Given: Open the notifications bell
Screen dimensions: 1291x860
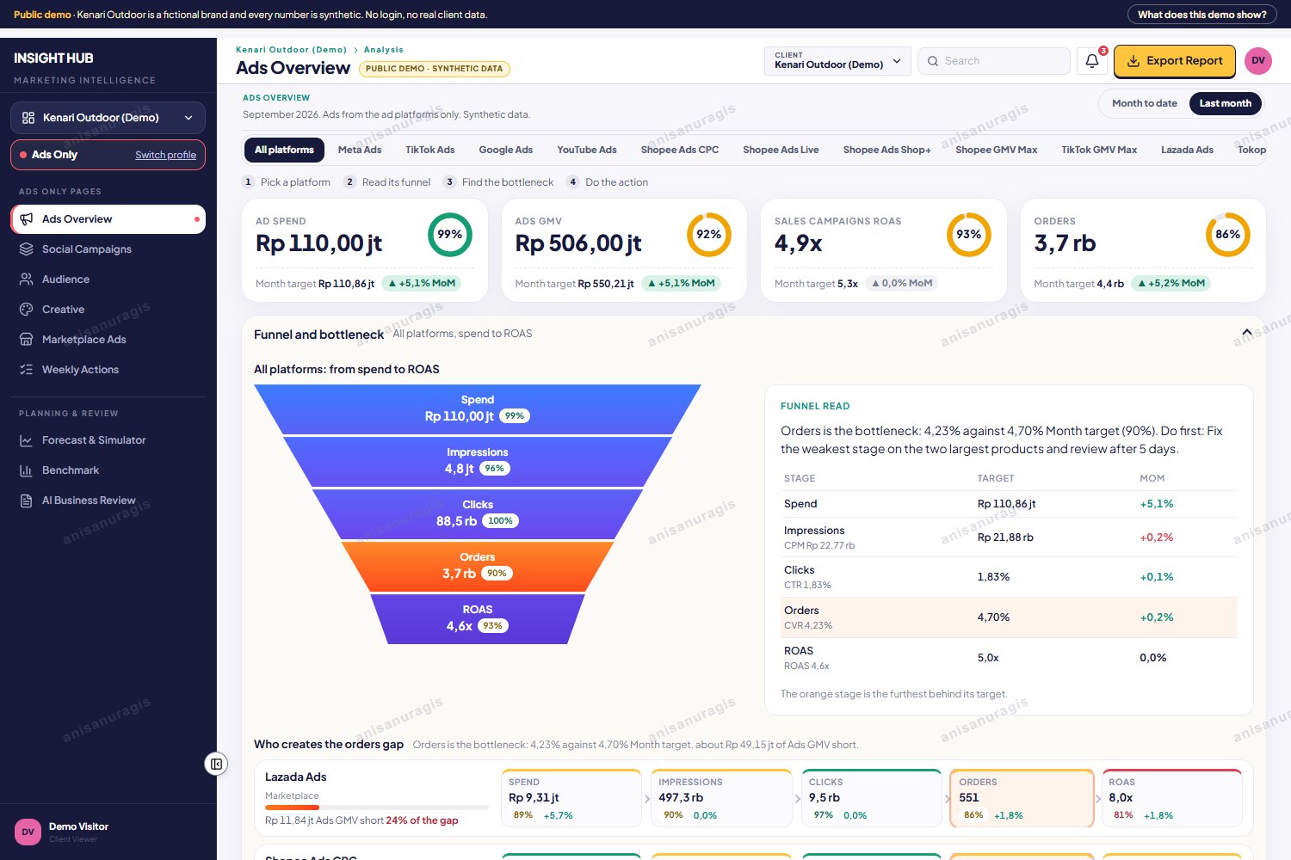Looking at the screenshot, I should (1092, 61).
